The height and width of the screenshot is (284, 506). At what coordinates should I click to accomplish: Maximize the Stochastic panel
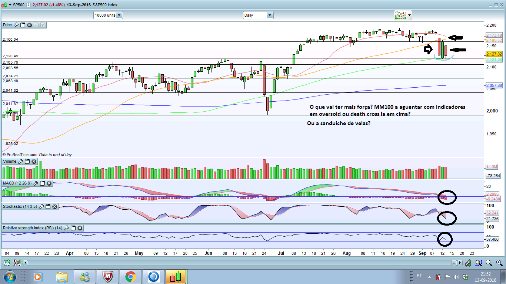(48, 206)
